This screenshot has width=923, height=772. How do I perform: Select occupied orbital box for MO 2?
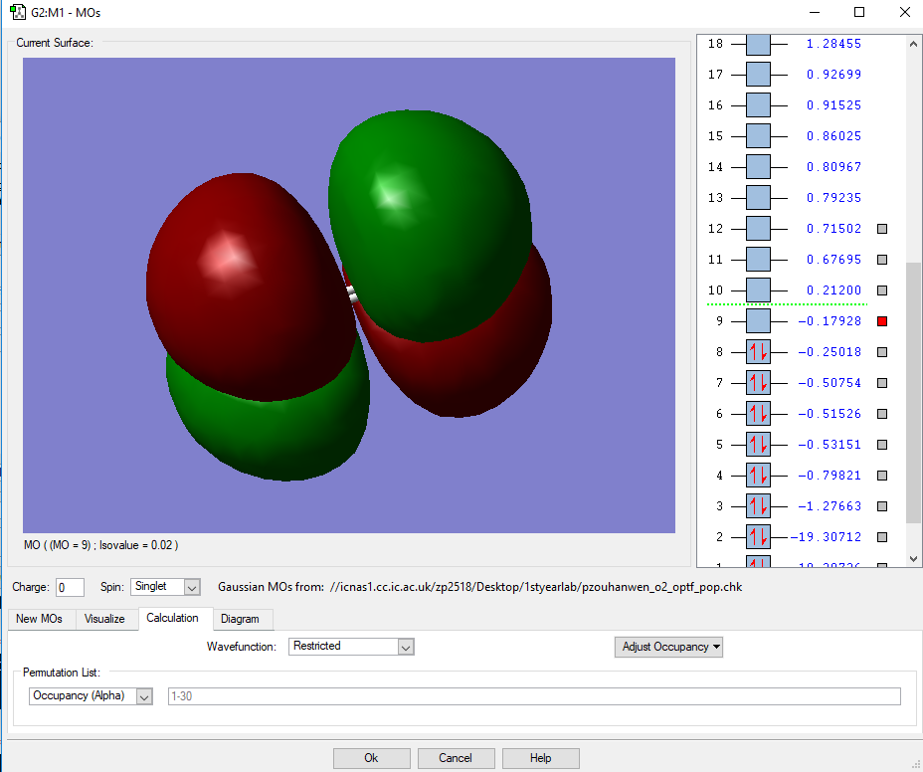758,537
